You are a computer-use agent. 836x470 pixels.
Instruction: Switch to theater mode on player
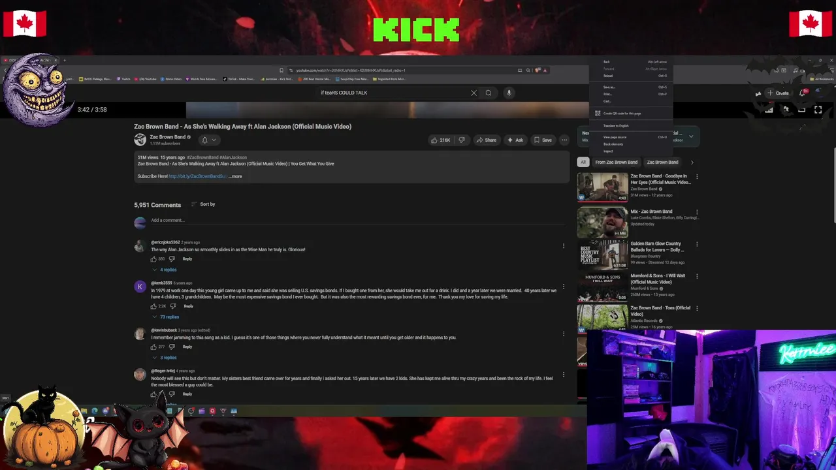tap(801, 110)
